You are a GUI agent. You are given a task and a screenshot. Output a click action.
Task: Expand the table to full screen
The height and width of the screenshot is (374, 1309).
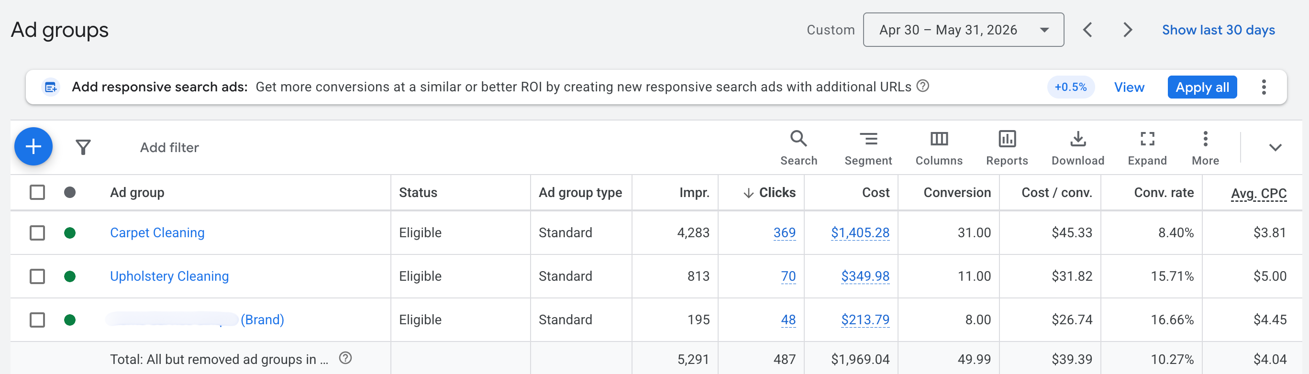(x=1147, y=148)
